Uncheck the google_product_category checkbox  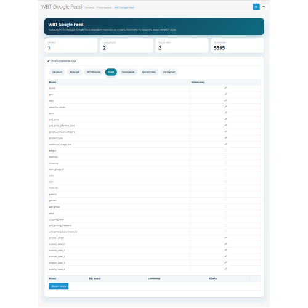225,132
